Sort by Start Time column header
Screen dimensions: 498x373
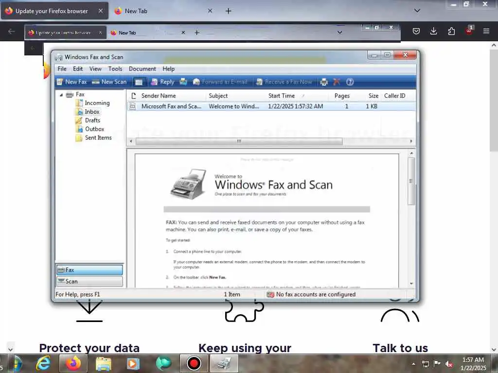pyautogui.click(x=297, y=96)
